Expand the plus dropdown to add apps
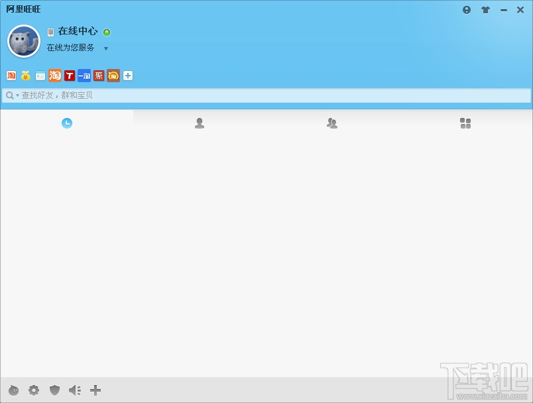This screenshot has width=533, height=403. click(127, 76)
